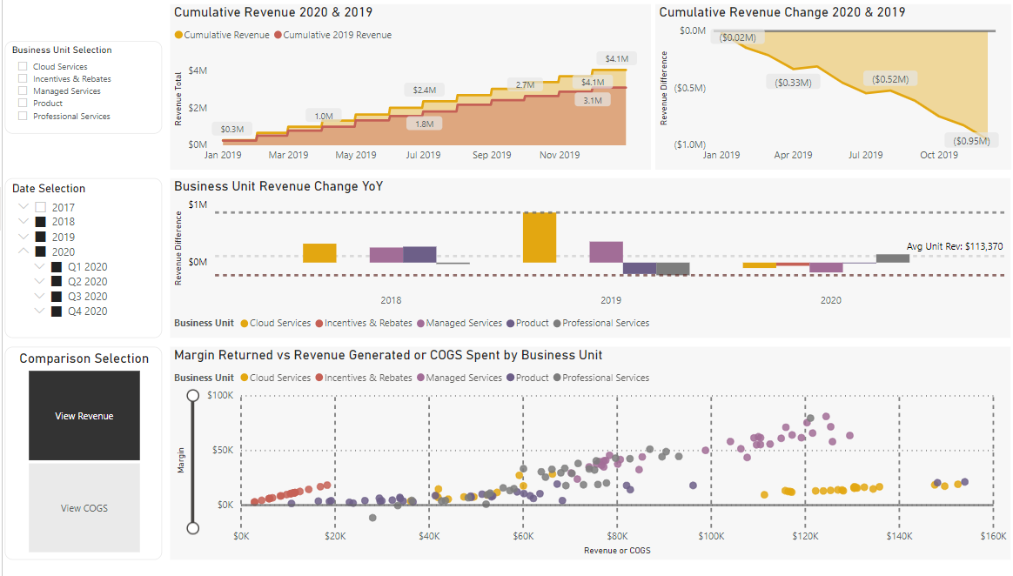This screenshot has width=1013, height=576.
Task: Click the yellow Cumulative Revenue legend marker
Action: (x=179, y=36)
